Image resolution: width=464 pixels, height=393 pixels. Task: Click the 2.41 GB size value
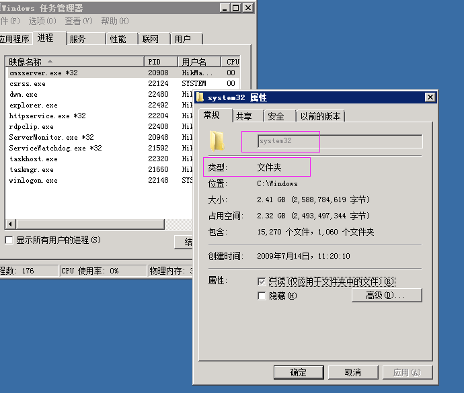point(313,200)
